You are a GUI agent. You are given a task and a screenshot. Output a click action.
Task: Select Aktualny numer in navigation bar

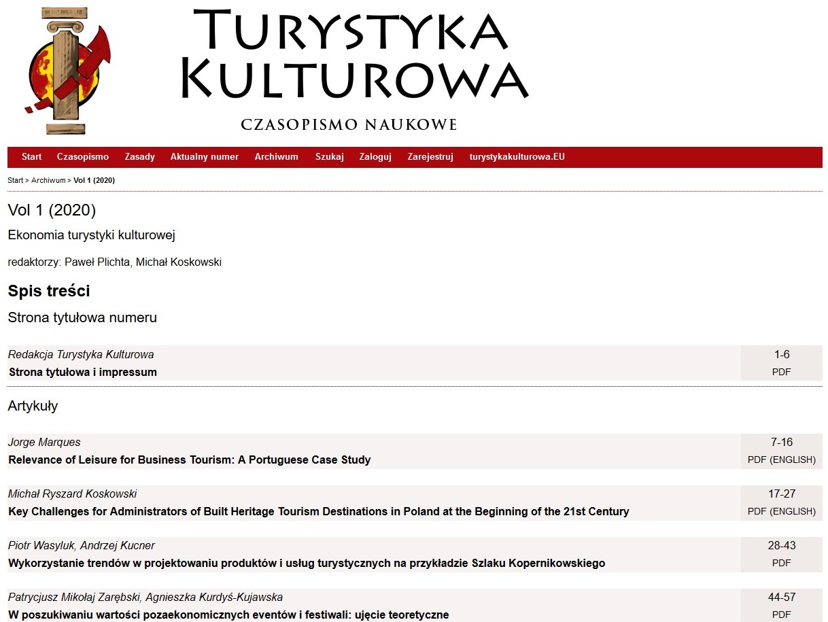[x=205, y=157]
